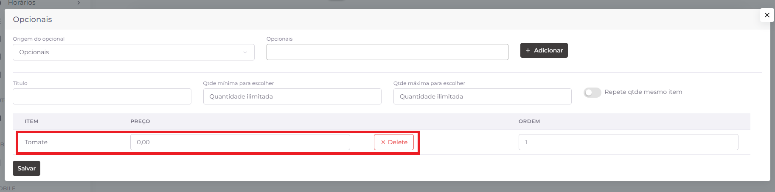Image resolution: width=775 pixels, height=192 pixels.
Task: Click the ITEM column header
Action: click(31, 121)
